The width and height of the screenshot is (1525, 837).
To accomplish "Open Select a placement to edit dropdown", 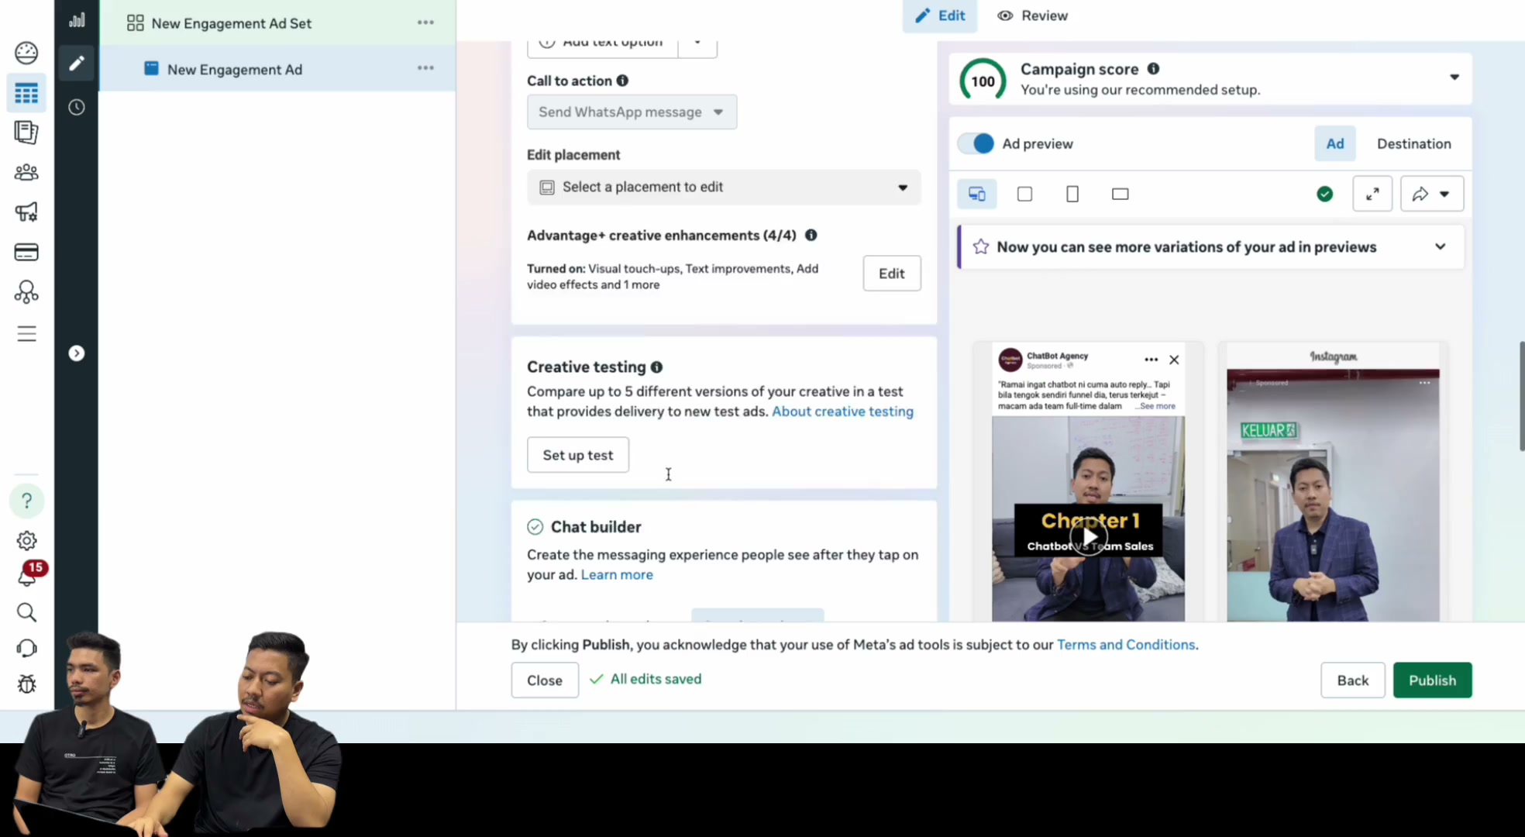I will click(x=724, y=188).
